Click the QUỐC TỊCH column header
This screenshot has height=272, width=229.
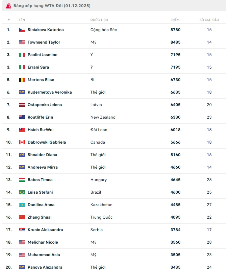click(x=99, y=20)
